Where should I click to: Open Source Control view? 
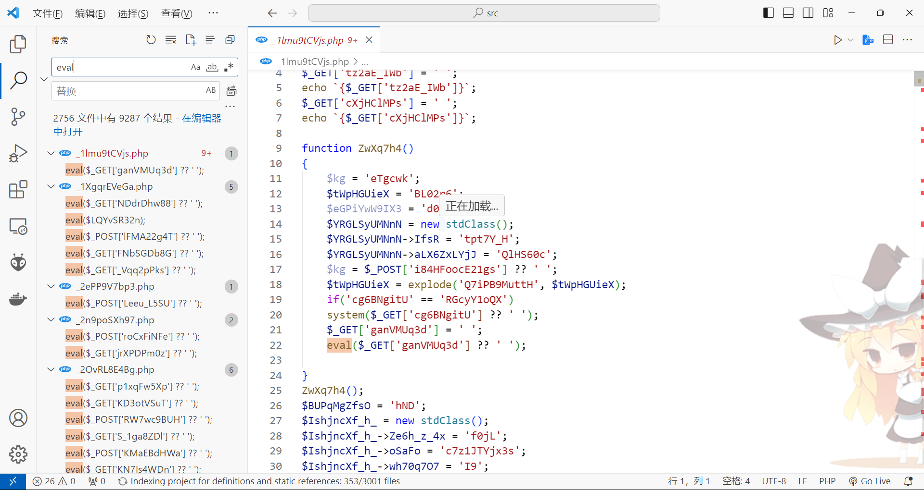point(18,117)
